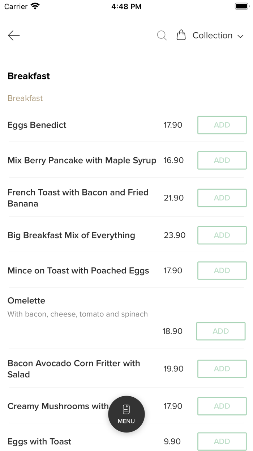This screenshot has height=451, width=253.
Task: Open the search magnifier icon
Action: [162, 35]
